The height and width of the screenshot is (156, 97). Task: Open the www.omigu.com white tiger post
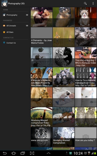tap(42, 137)
